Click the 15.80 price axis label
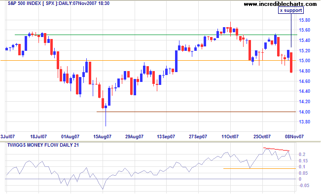 (x=305, y=20)
